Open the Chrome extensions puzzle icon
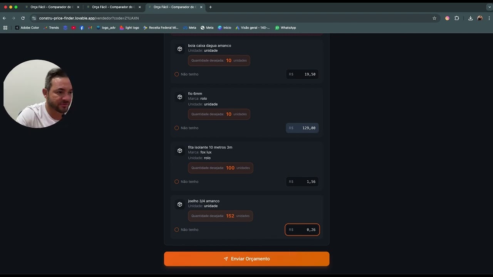The image size is (493, 277). tap(457, 18)
